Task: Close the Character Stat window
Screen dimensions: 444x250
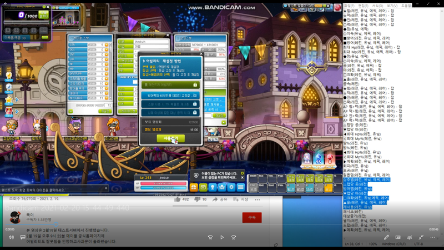Action: (x=168, y=35)
